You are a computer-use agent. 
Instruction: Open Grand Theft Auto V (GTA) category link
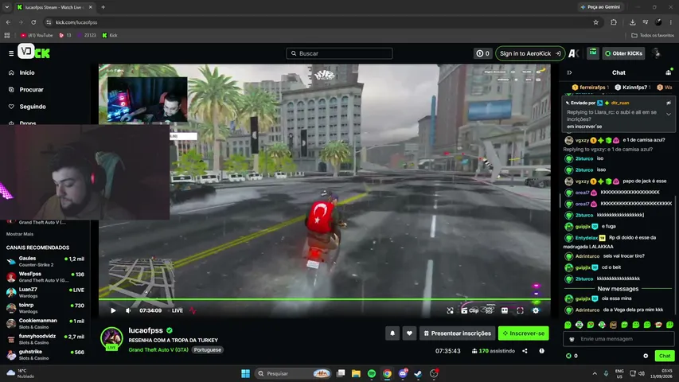[158, 350]
